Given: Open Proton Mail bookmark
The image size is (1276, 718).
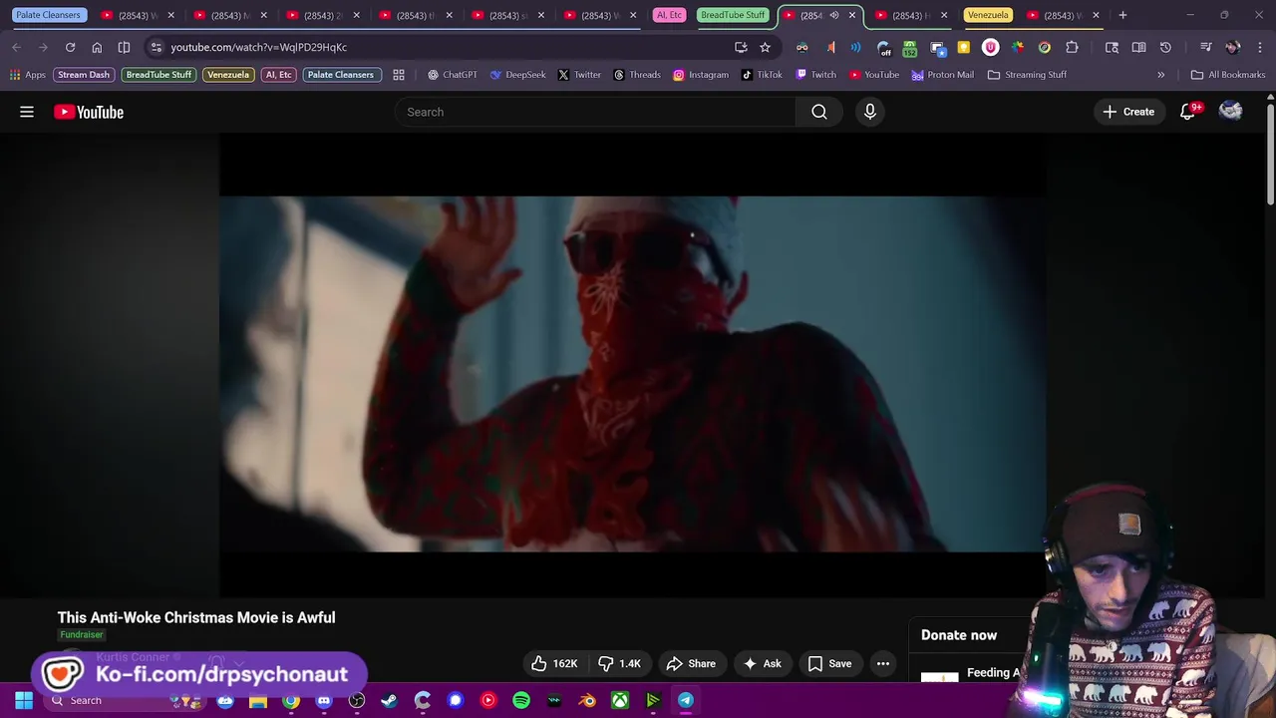Looking at the screenshot, I should tap(942, 75).
